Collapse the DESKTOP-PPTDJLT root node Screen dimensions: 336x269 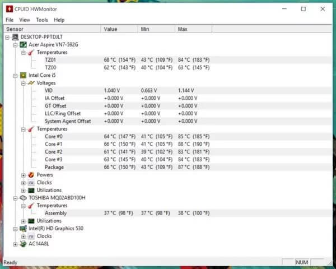7,38
